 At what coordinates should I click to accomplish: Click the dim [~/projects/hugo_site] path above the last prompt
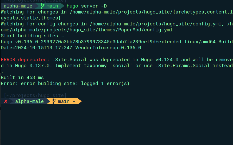35,95
